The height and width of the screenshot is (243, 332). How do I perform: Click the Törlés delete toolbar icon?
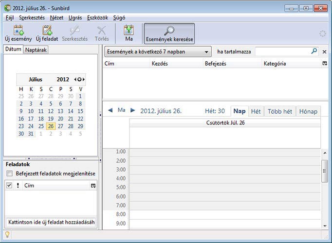pyautogui.click(x=102, y=34)
